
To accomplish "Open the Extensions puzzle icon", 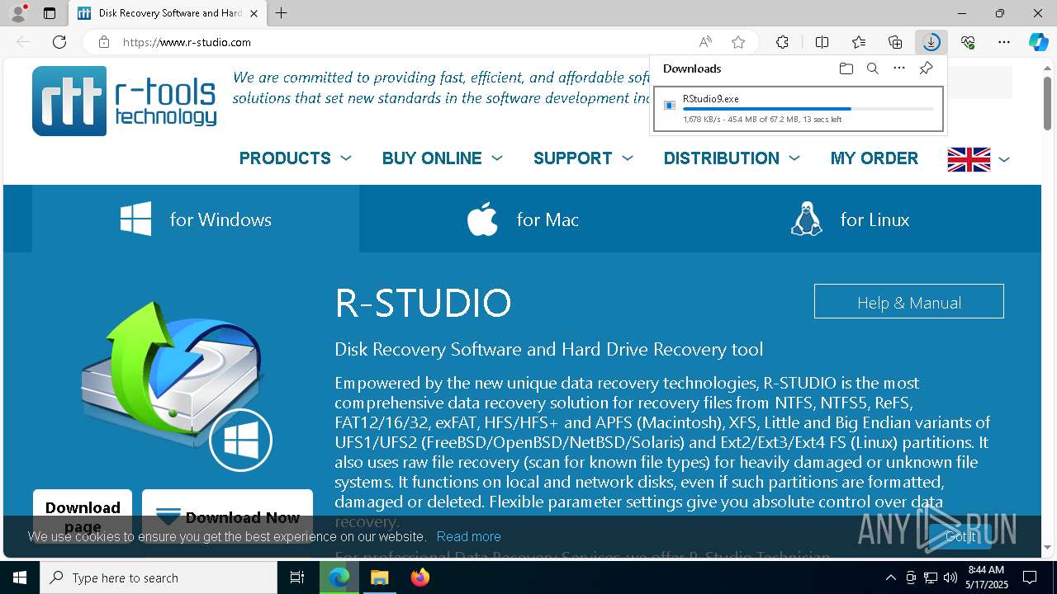I will 782,42.
